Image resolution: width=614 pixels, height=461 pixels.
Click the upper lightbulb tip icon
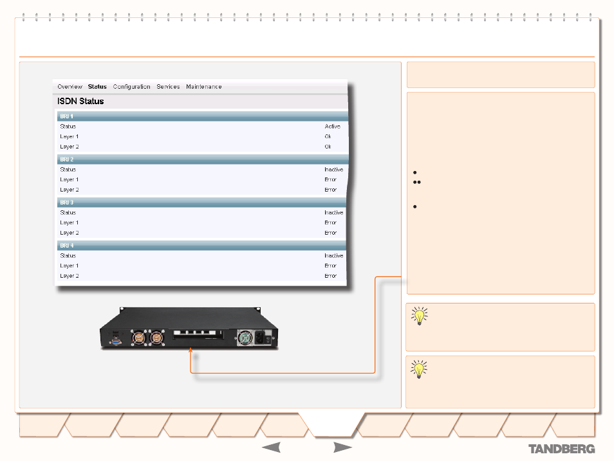point(420,316)
